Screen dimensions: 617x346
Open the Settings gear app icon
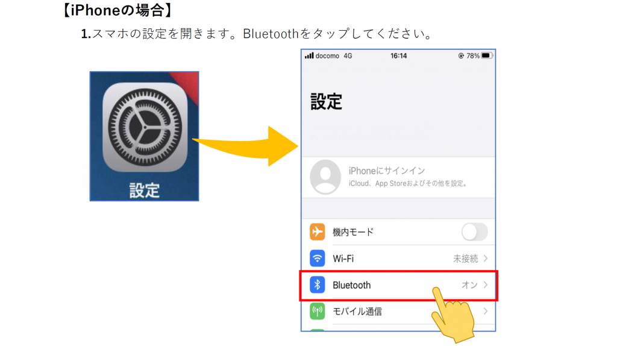pos(145,127)
